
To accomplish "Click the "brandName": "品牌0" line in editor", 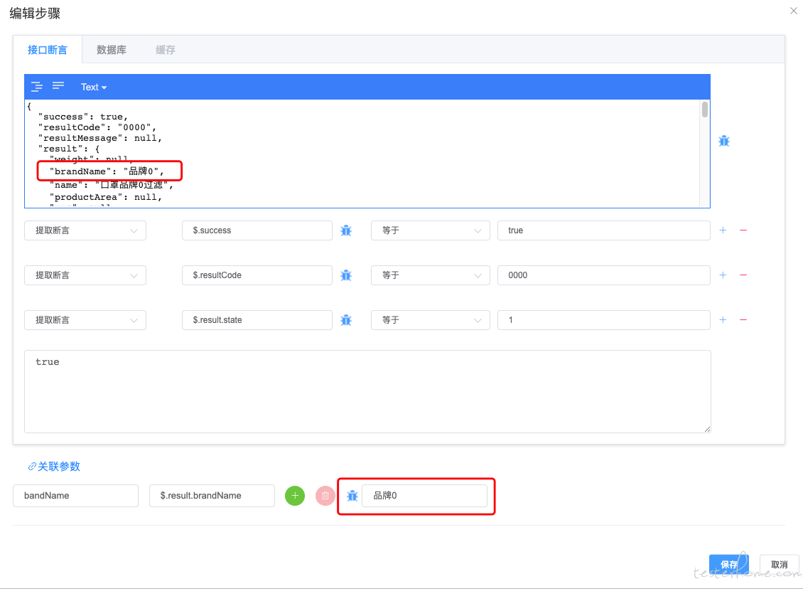I will click(107, 171).
